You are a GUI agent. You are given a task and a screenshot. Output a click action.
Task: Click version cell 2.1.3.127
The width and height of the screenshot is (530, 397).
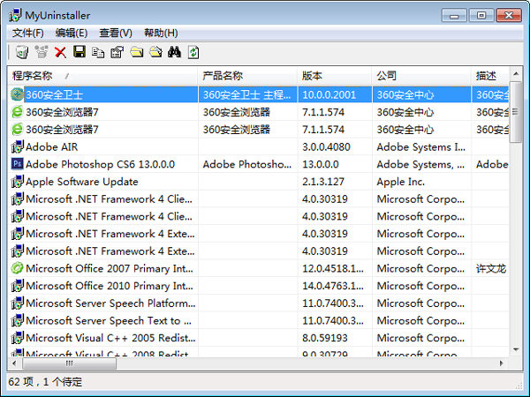click(x=323, y=182)
